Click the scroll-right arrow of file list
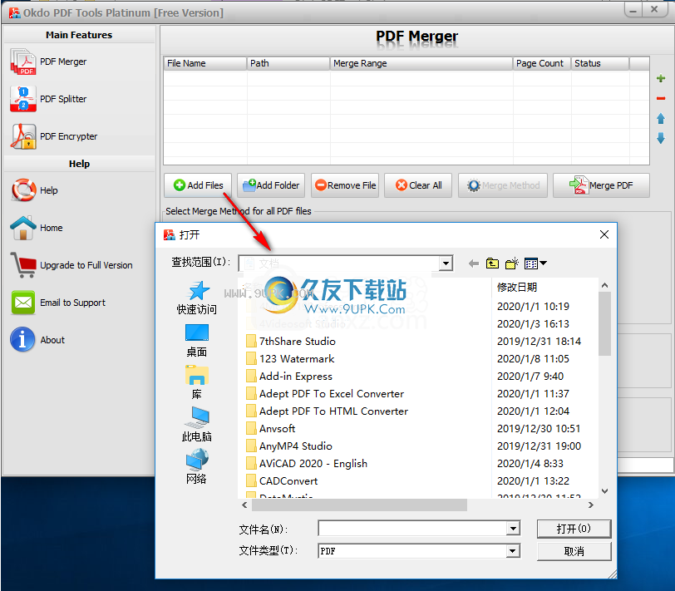 591,505
